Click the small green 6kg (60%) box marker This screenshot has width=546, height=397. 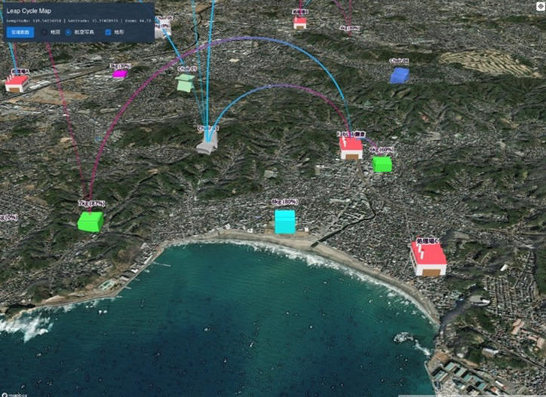pyautogui.click(x=382, y=163)
